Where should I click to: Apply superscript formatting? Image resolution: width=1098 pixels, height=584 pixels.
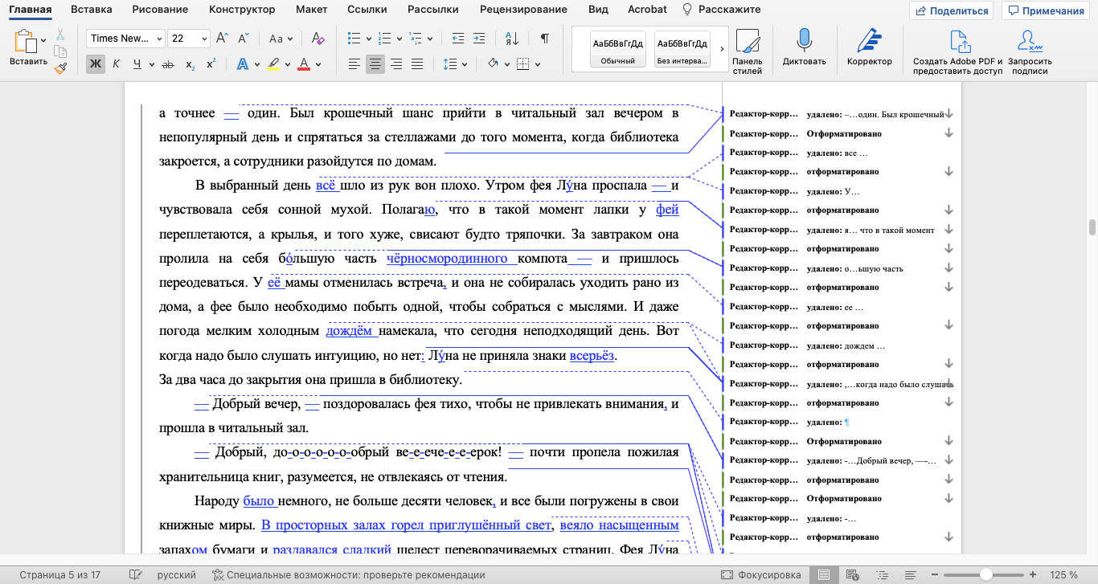tap(211, 64)
